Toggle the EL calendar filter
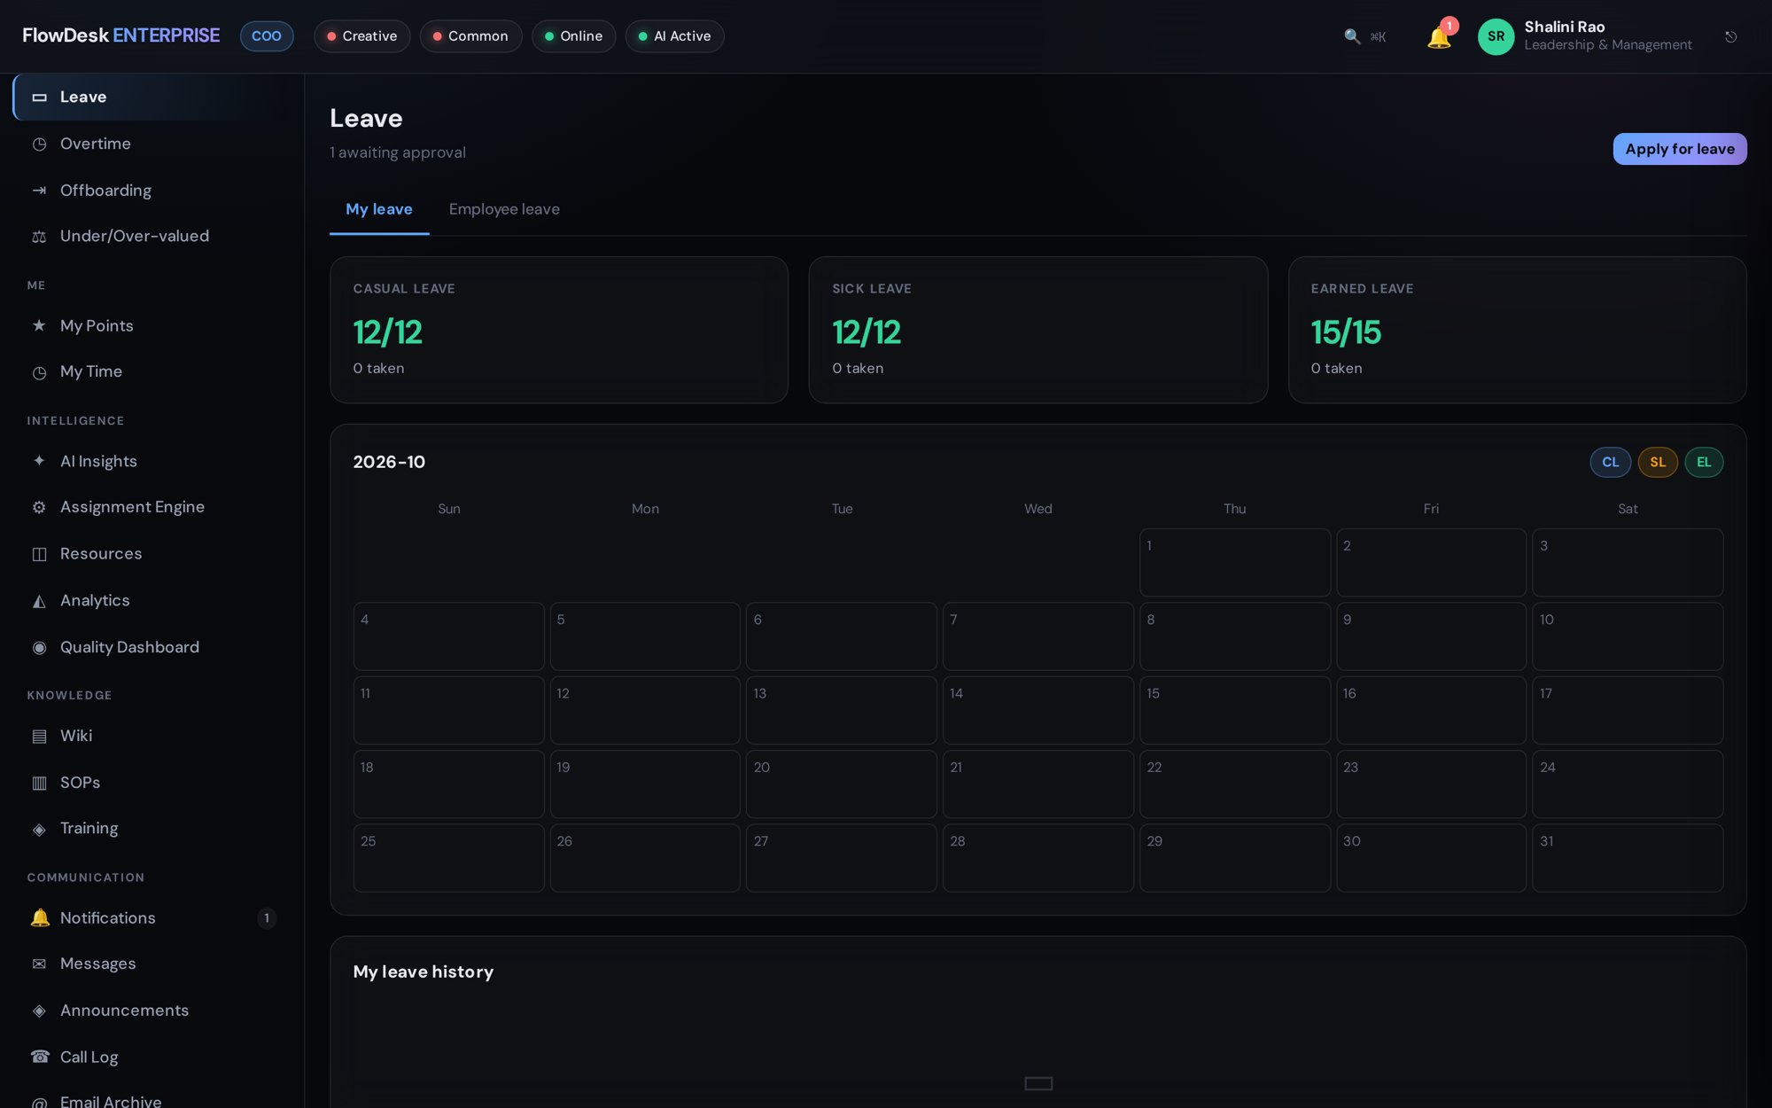This screenshot has height=1108, width=1772. [x=1704, y=463]
